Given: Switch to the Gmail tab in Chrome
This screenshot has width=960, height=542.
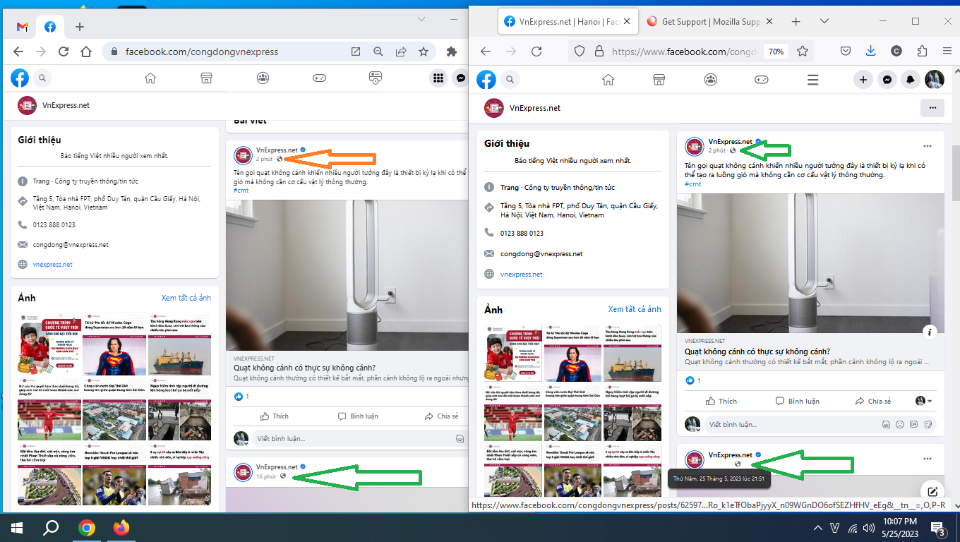Looking at the screenshot, I should pos(23,27).
